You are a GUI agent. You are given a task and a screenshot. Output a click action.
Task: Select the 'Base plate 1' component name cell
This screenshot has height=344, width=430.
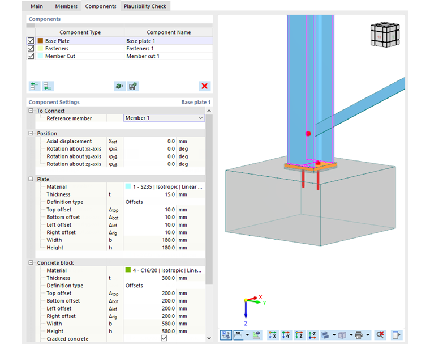[x=169, y=41]
